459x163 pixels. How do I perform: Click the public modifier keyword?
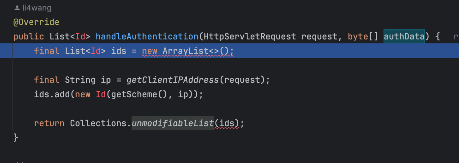[x=29, y=36]
